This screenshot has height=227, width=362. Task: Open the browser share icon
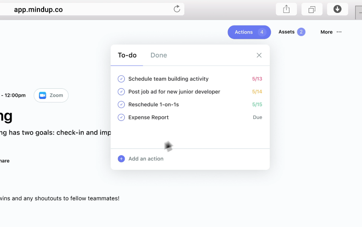click(286, 9)
